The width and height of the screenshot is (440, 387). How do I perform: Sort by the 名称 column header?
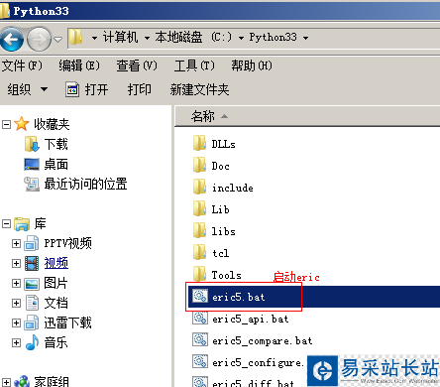pyautogui.click(x=203, y=116)
